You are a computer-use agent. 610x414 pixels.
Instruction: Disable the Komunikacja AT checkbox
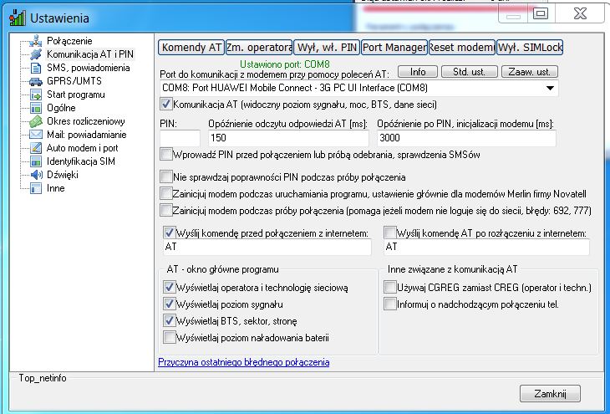tap(165, 105)
